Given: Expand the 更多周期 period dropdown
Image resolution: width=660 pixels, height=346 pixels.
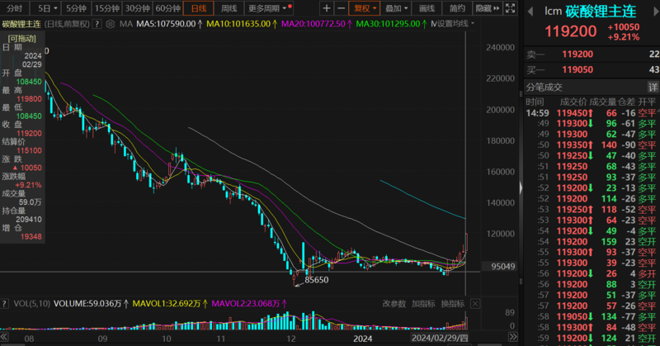Looking at the screenshot, I should point(266,7).
